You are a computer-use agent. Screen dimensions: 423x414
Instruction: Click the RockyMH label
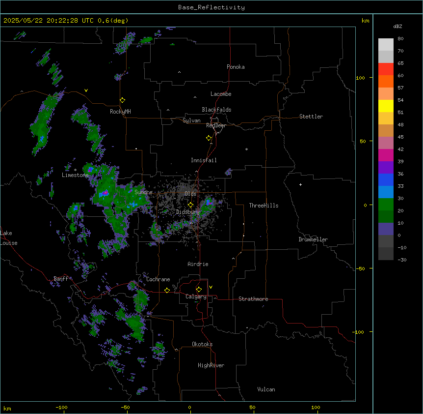point(120,112)
